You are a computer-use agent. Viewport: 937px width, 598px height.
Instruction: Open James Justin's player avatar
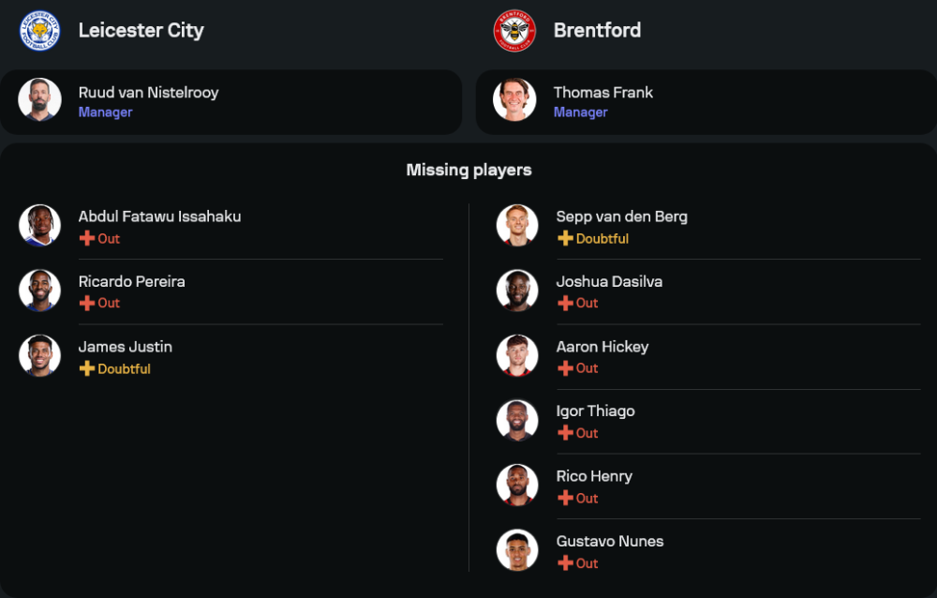pos(39,355)
